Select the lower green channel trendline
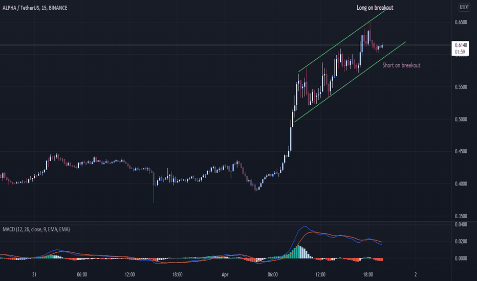 [x=350, y=82]
